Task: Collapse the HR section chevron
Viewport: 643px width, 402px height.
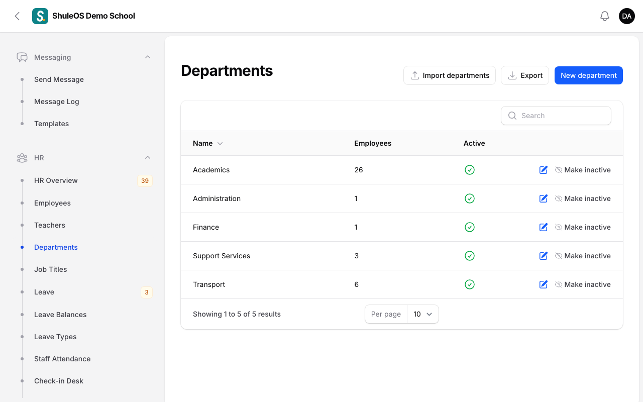Action: [x=148, y=158]
